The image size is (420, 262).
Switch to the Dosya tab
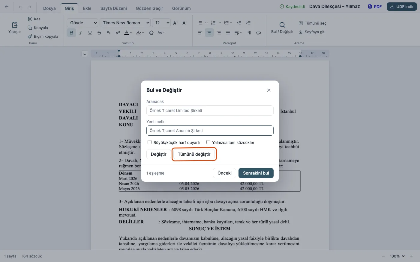[49, 8]
